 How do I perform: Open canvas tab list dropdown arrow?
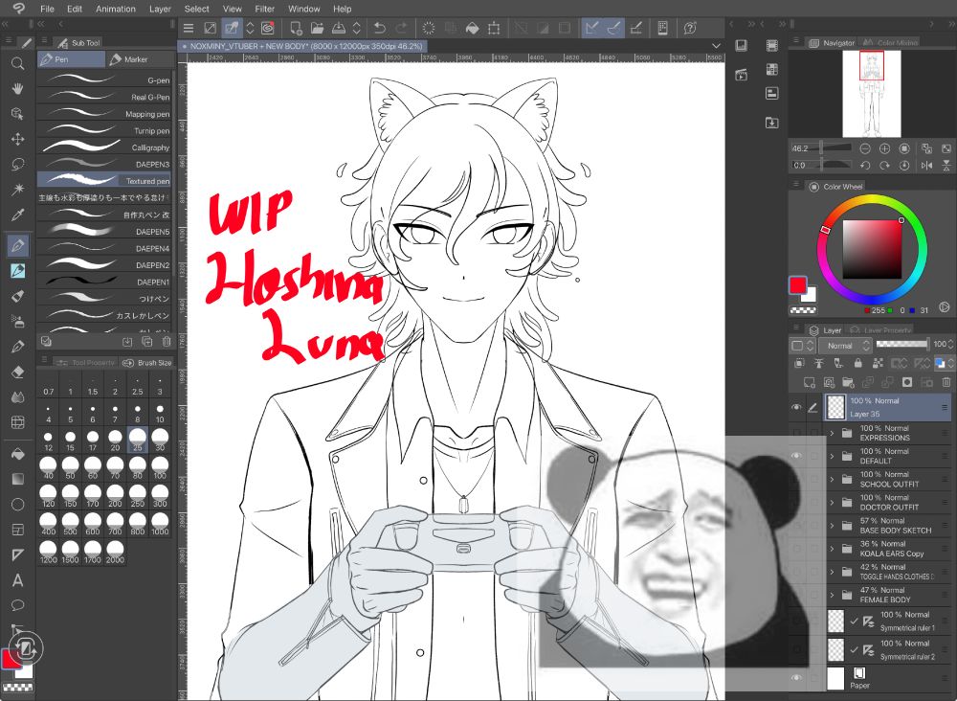[x=715, y=46]
